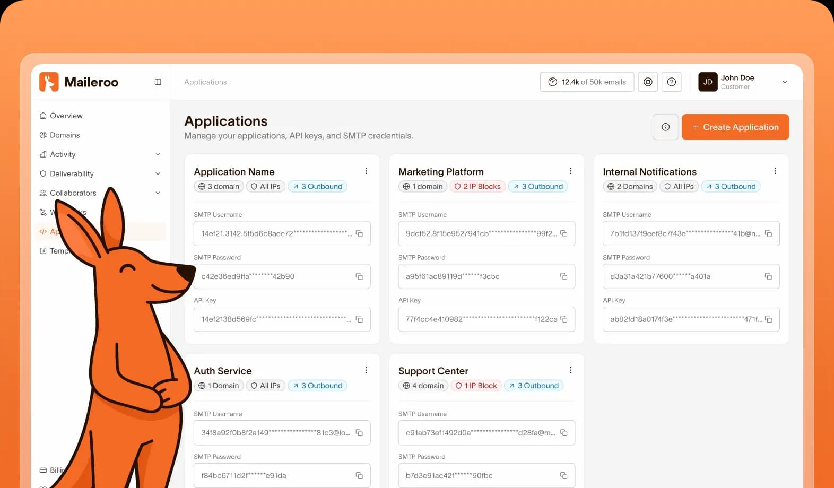834x488 pixels.
Task: Open John Doe account dropdown chevron
Action: tap(785, 82)
